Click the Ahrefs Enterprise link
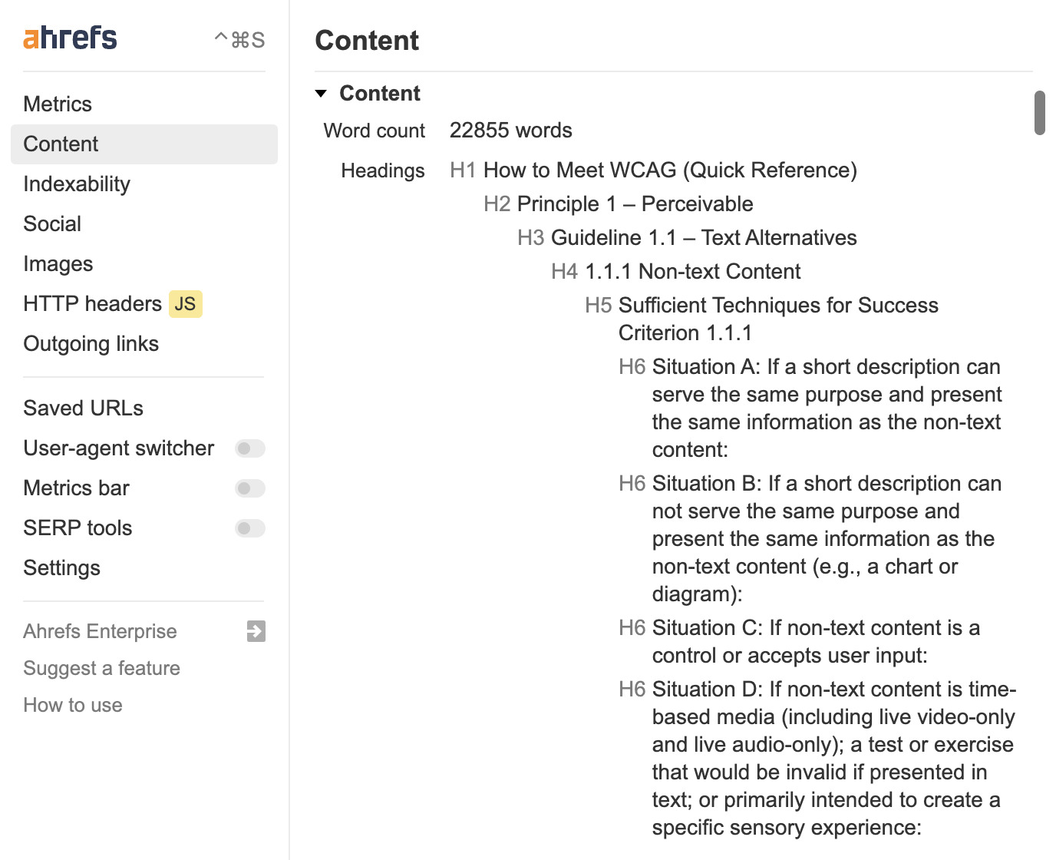 tap(100, 631)
